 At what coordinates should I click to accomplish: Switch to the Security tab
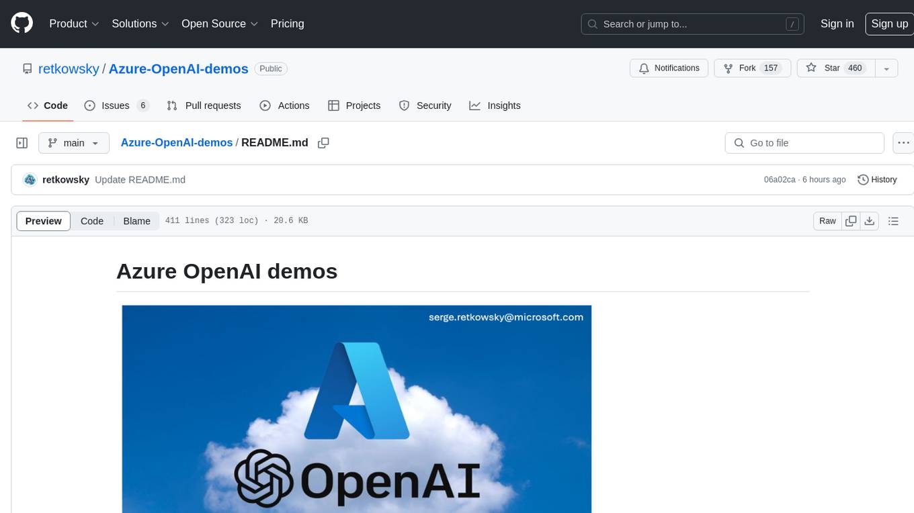(425, 105)
